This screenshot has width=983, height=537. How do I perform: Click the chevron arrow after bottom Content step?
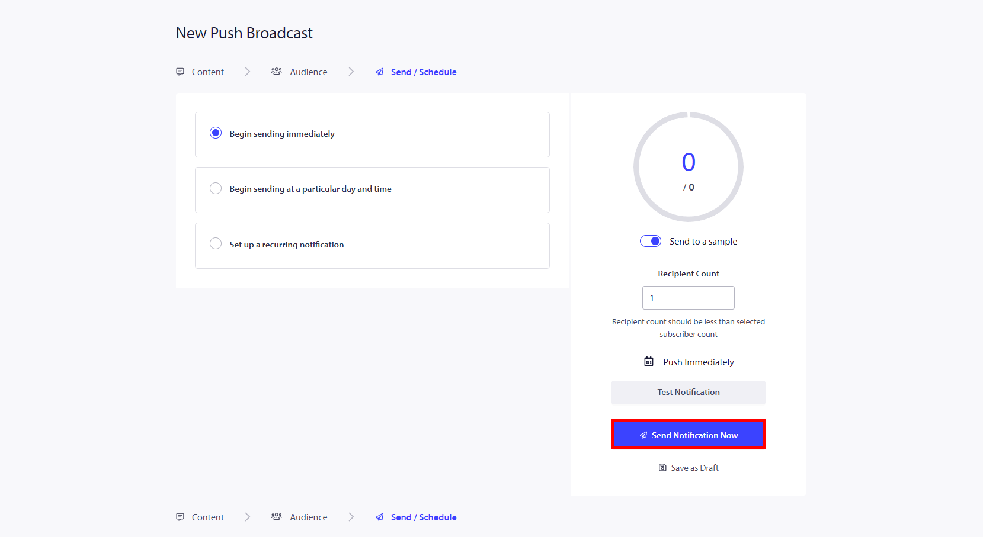coord(248,517)
